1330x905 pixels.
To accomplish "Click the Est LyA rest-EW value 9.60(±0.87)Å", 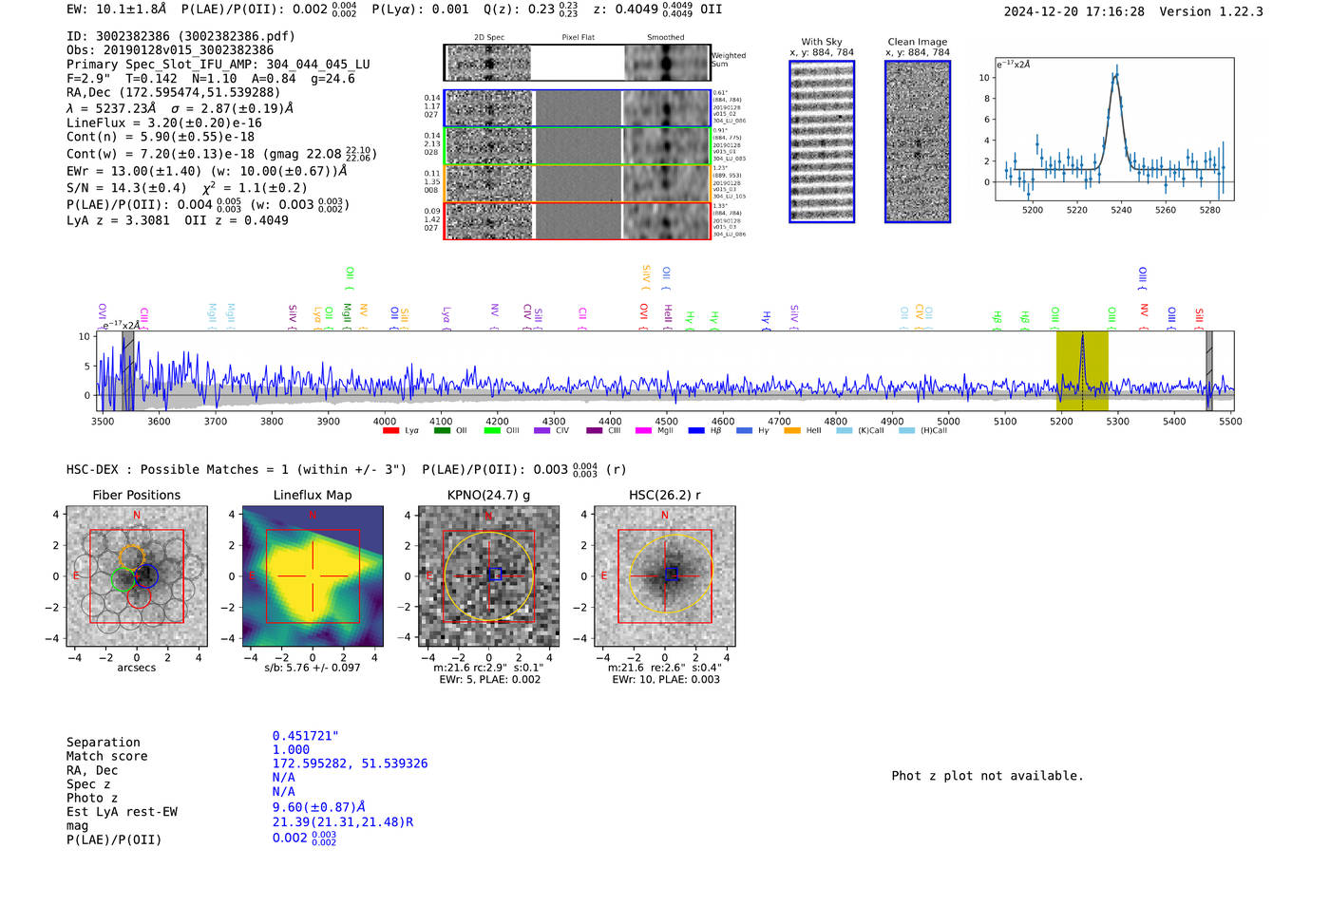I will [319, 807].
